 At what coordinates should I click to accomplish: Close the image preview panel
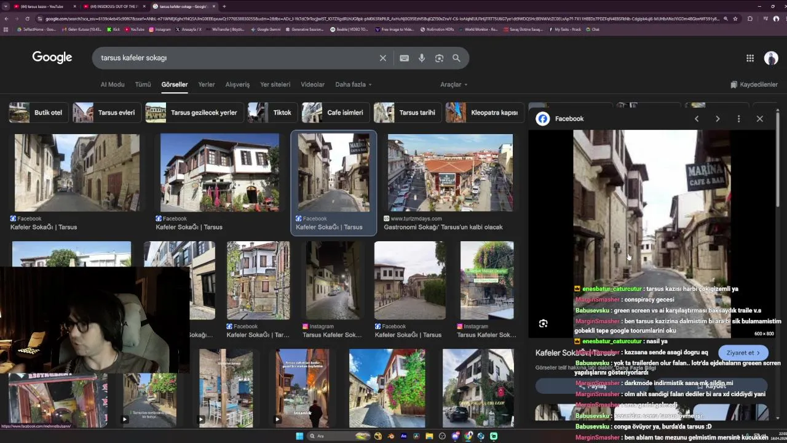coord(760,119)
